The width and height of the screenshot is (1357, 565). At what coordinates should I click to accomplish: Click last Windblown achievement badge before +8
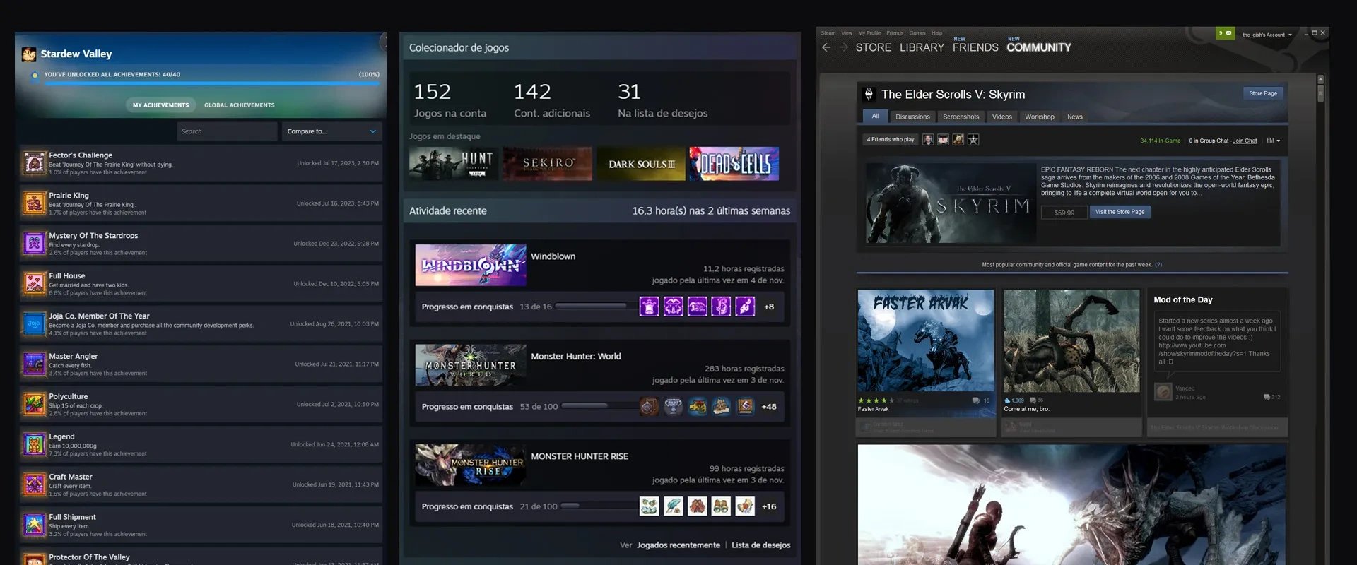click(x=745, y=307)
